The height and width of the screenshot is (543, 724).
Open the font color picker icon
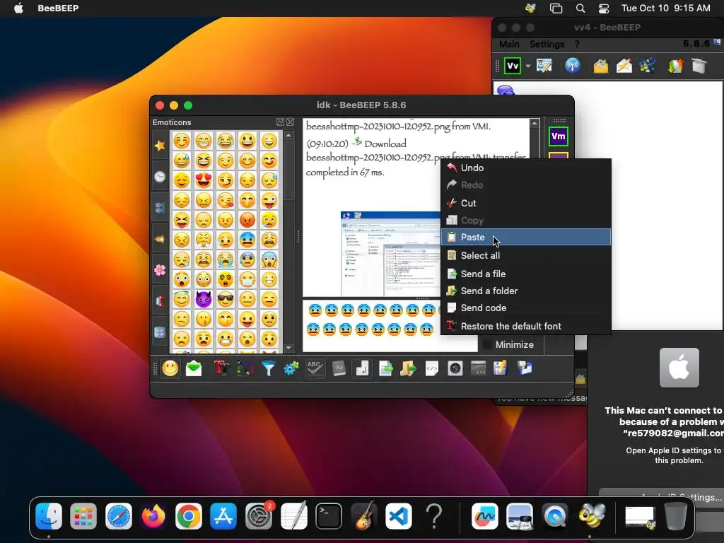click(x=245, y=368)
